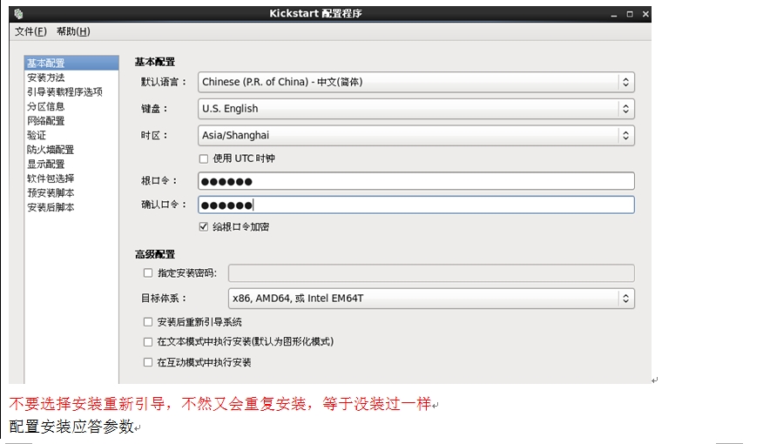This screenshot has width=770, height=444.
Task: Open the 目标体系 architecture dropdown
Action: (x=431, y=299)
